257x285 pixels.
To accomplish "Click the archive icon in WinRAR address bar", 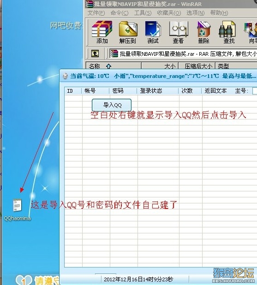I will 114,53.
